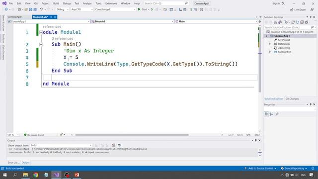Click the Windows Start button
318x179 pixels.
(5, 175)
